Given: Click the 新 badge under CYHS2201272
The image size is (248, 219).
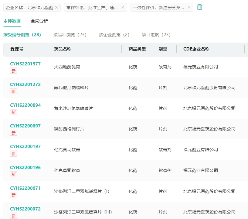Looking at the screenshot, I should click(x=14, y=92).
